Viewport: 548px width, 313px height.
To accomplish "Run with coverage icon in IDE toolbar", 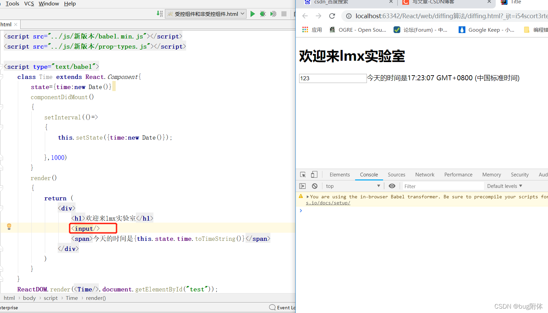I will 273,14.
